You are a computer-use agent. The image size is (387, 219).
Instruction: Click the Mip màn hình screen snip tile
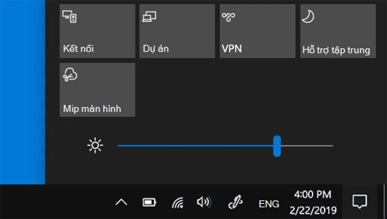point(97,90)
